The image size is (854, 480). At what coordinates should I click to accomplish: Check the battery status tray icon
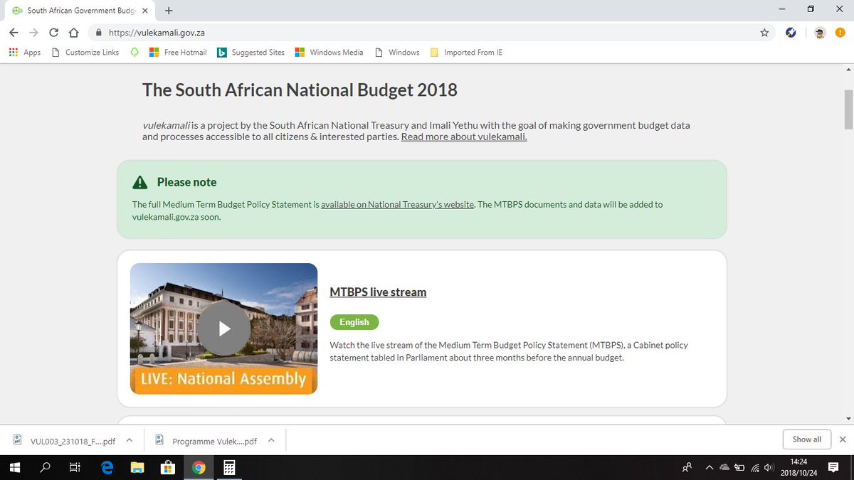click(740, 467)
